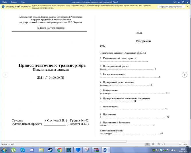Open Steam from the taskbar
This screenshot has width=191, height=153.
(50, 150)
